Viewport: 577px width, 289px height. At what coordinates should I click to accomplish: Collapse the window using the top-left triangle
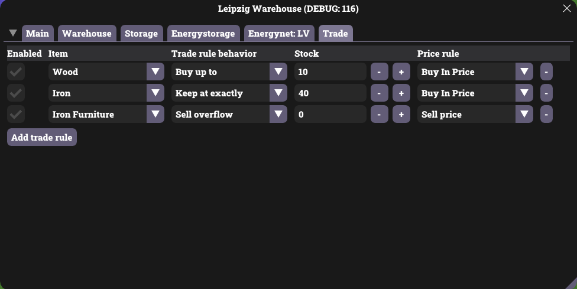[x=13, y=33]
